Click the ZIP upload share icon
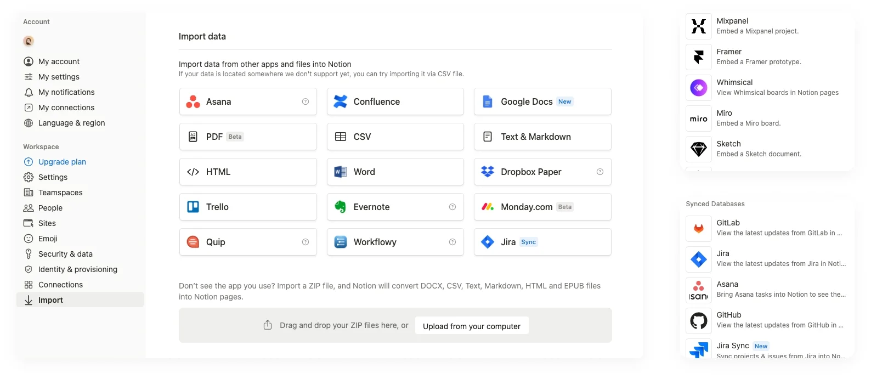This screenshot has height=379, width=871. pos(268,325)
